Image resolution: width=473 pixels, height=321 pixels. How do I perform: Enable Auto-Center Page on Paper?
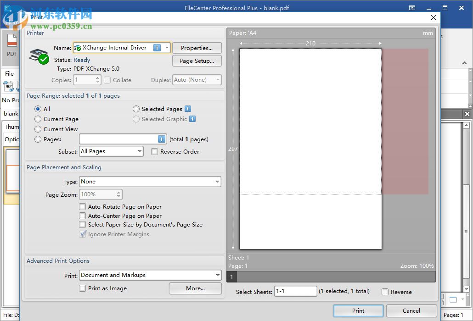82,216
